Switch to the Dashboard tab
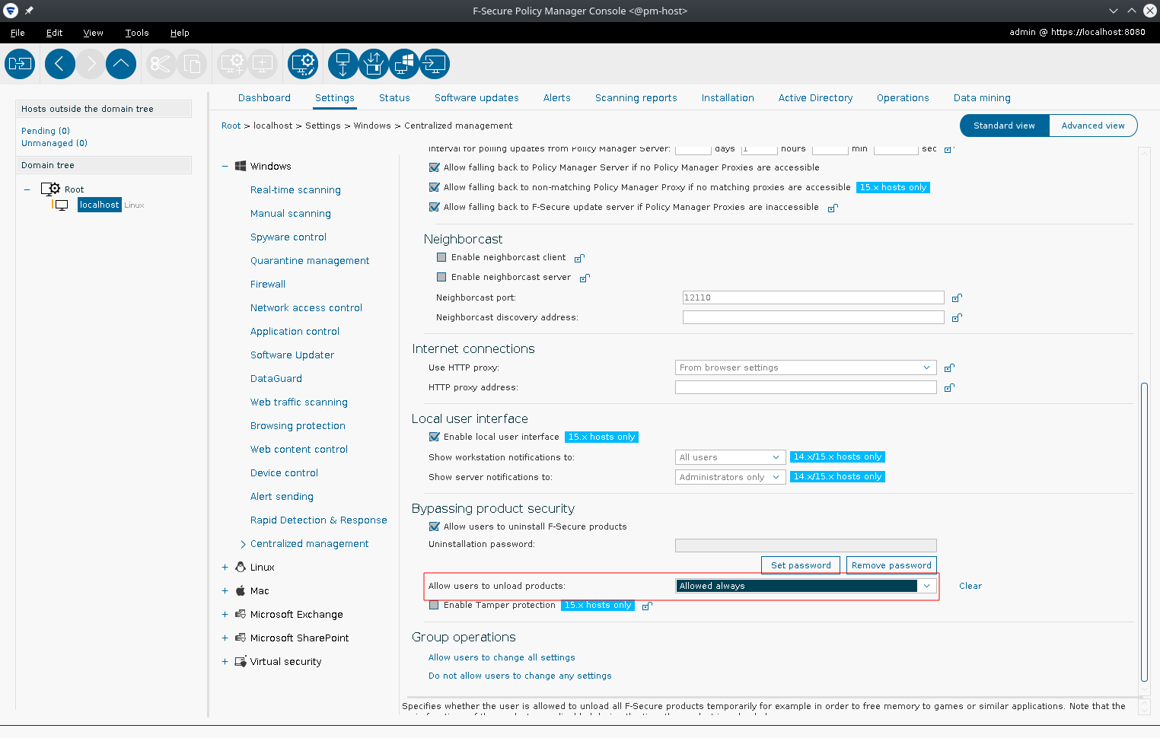This screenshot has height=738, width=1160. click(264, 97)
